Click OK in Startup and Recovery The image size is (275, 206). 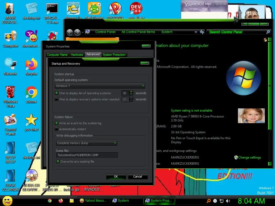tap(116, 176)
